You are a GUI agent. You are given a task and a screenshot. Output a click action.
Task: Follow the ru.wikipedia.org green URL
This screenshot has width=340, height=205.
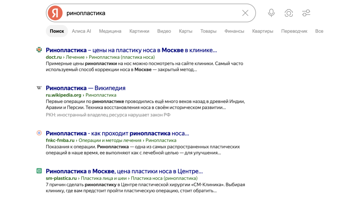[x=63, y=95]
